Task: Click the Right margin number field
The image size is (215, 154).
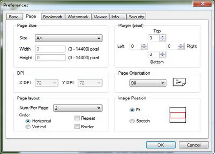Action: (x=172, y=46)
